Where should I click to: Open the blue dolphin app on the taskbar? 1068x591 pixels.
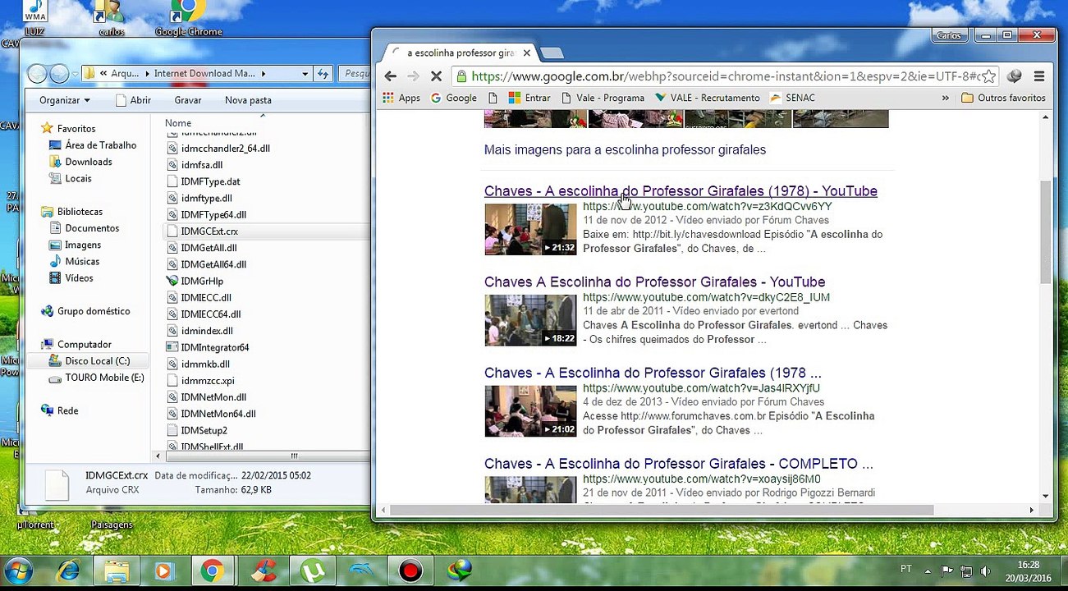click(361, 570)
